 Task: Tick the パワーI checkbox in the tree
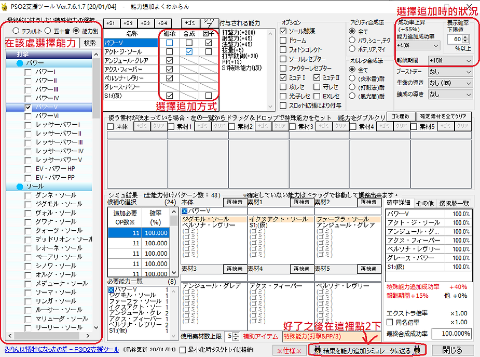point(28,72)
